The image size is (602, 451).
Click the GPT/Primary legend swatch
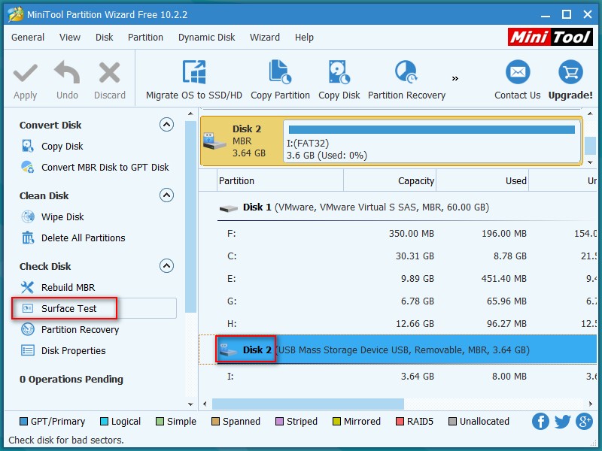tap(23, 422)
